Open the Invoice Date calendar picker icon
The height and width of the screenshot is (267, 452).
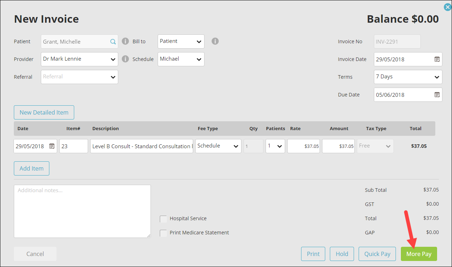click(437, 59)
